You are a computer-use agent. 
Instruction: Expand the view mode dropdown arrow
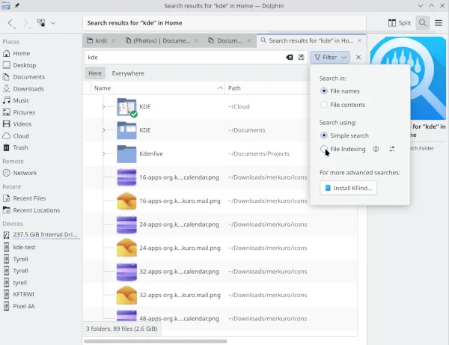point(53,23)
